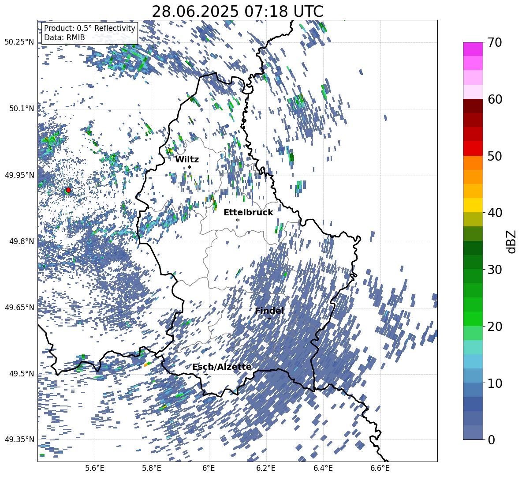
Task: Click the dBZ colorbar axis label
Action: [x=511, y=241]
